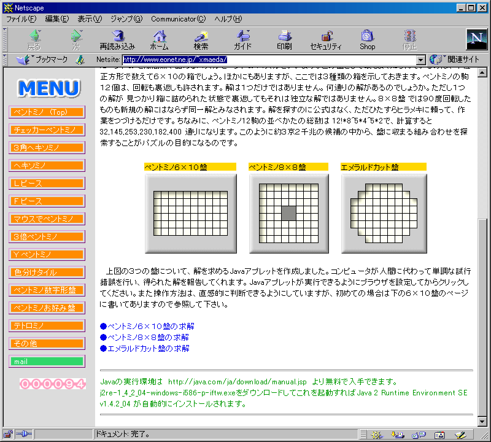491x442 pixels.
Task: Select the Fピース sidebar button
Action: (x=47, y=201)
